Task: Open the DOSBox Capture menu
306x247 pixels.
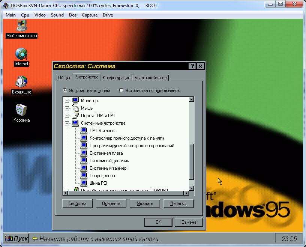Action: [x=90, y=15]
